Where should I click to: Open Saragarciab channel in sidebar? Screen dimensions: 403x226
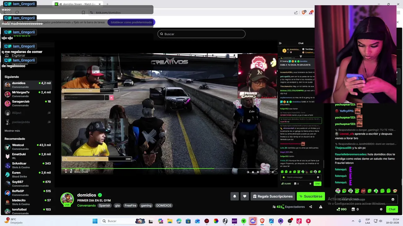(27, 103)
